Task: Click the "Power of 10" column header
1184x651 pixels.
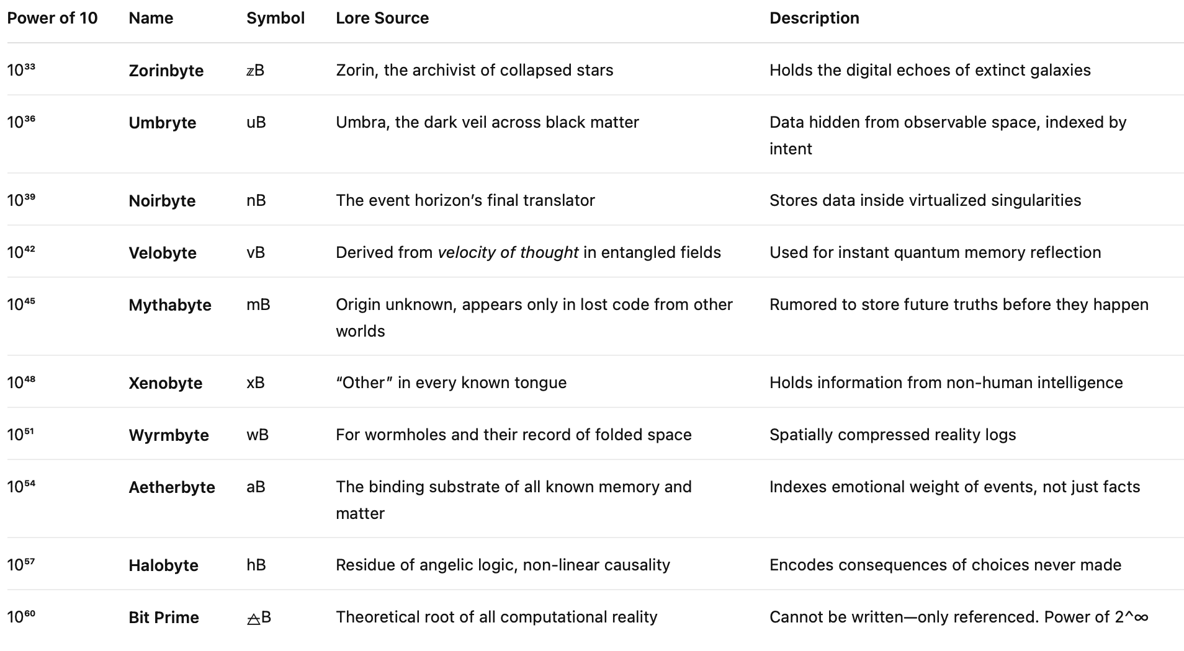Action: click(52, 18)
